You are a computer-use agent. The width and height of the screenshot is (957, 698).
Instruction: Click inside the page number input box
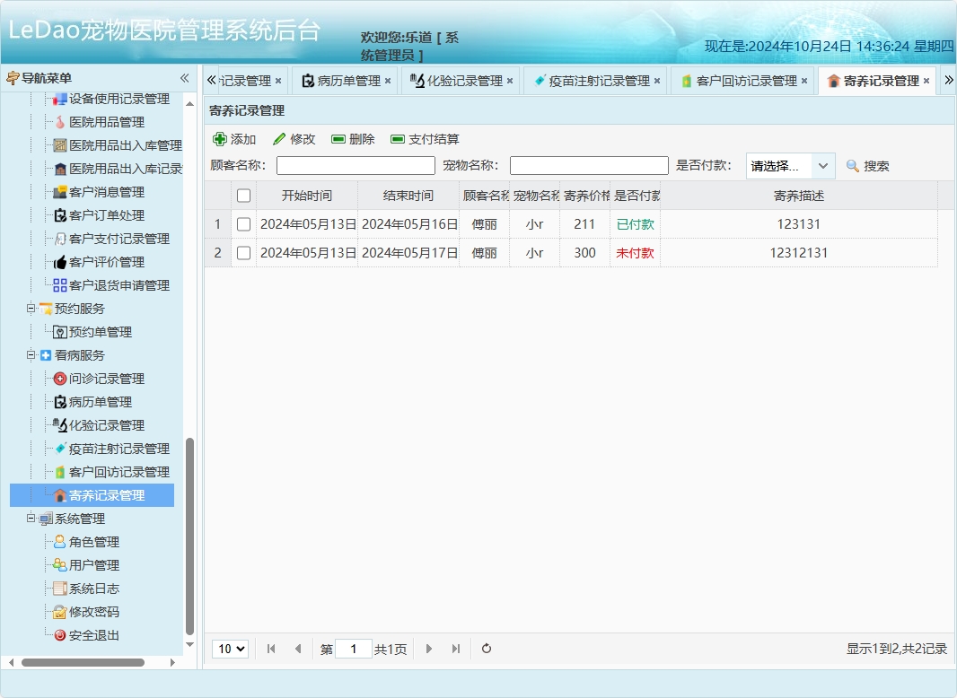[x=356, y=648]
